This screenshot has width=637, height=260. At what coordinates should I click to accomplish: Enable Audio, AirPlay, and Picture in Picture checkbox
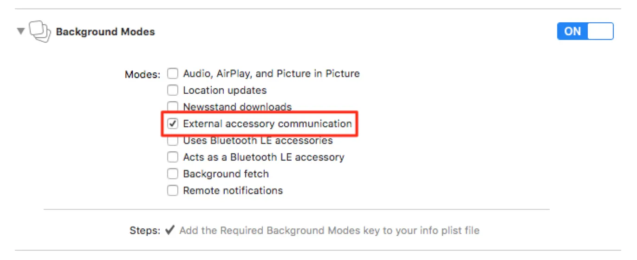(x=173, y=73)
